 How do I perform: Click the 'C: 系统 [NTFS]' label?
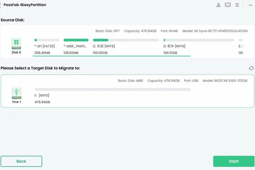click(x=104, y=46)
